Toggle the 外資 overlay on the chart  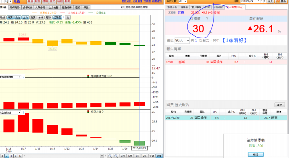click(10, 18)
